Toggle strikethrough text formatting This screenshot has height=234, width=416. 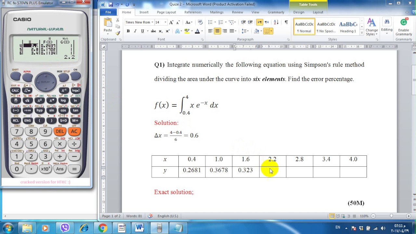pos(153,31)
